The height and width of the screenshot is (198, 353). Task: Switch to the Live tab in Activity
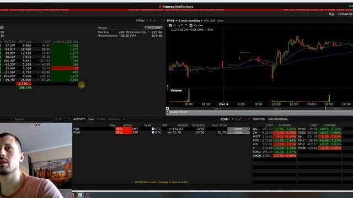[x=91, y=119]
